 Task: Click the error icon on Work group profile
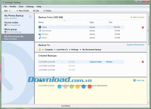coord(5,32)
